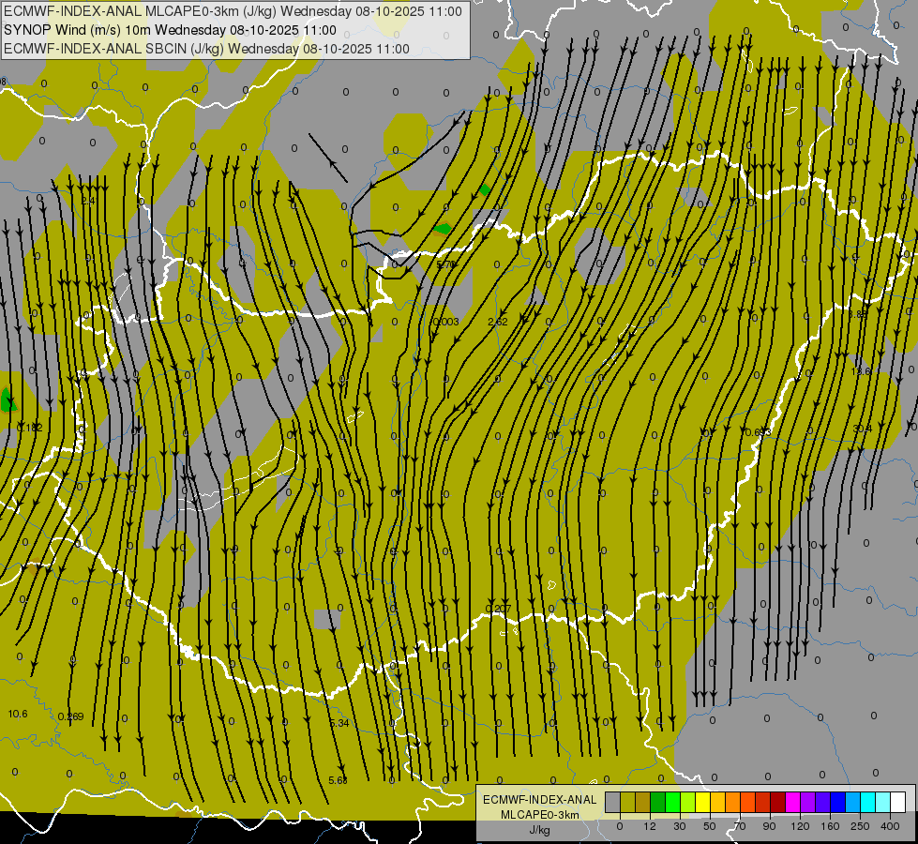
Task: Click the gray swatch in the legend
Action: click(613, 803)
